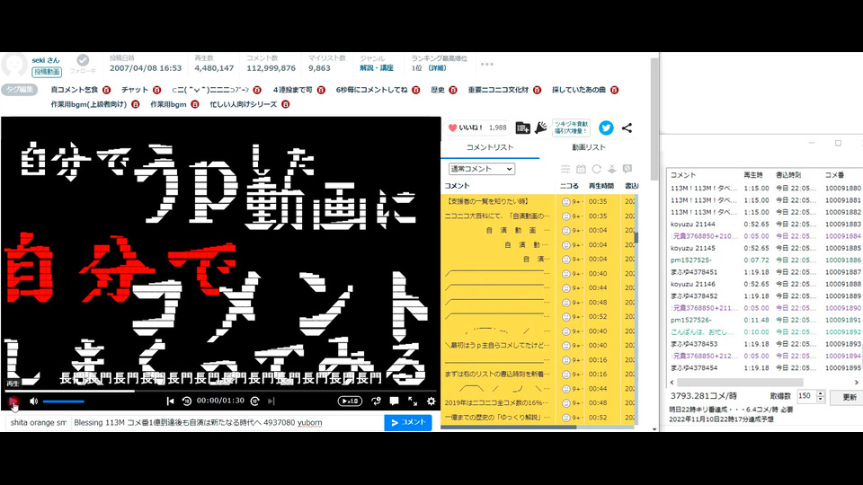This screenshot has height=485, width=863.
Task: Open the three-dots more menu in video header
Action: coord(486,65)
